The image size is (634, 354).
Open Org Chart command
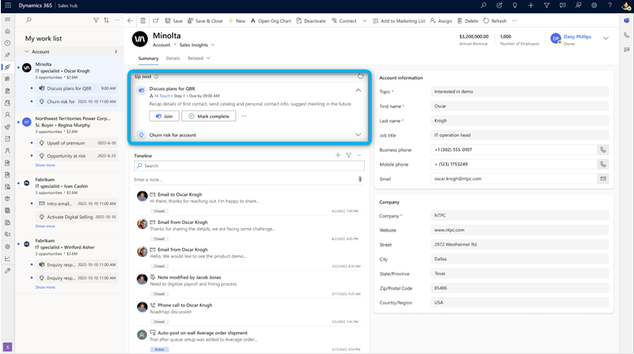pyautogui.click(x=271, y=21)
